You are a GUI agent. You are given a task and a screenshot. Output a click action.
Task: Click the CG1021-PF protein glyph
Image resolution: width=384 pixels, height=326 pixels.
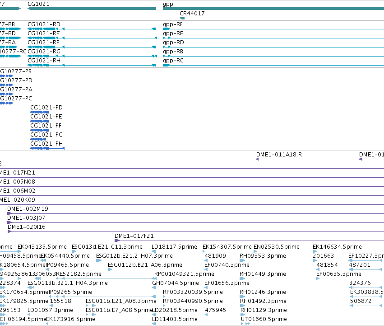[40, 130]
